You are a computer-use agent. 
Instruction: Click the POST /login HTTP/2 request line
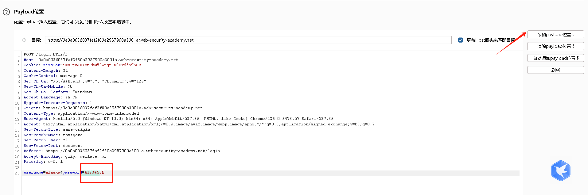click(45, 54)
